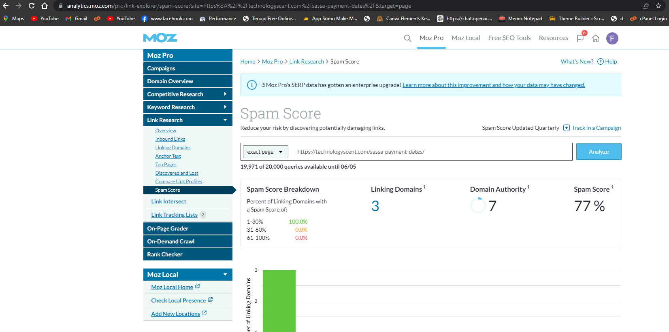
Task: Open the Linking Domains sidebar link
Action: (173, 148)
